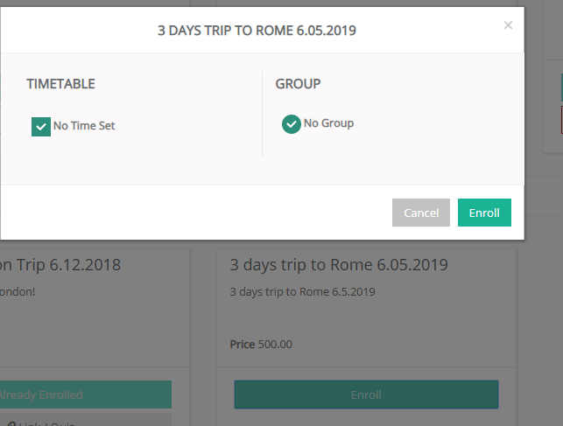Click the white checkmark inside timetable checkbox
Image resolution: width=563 pixels, height=426 pixels.
pos(41,127)
